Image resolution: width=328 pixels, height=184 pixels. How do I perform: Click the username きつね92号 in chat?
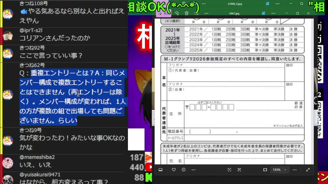[x=32, y=48]
